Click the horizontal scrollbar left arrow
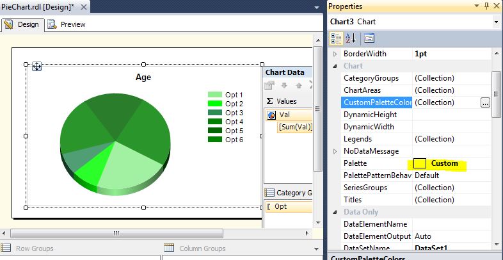Screen dimensions: 503x260 [3, 233]
